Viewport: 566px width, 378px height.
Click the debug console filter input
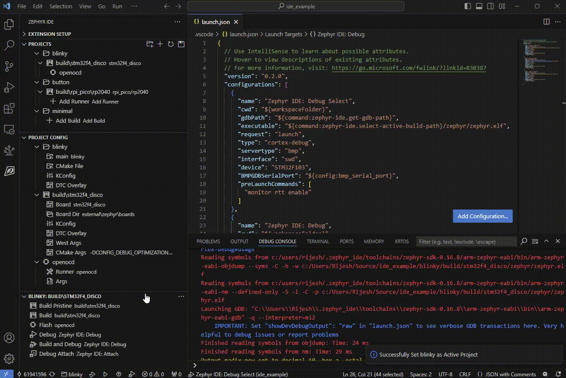tap(466, 241)
